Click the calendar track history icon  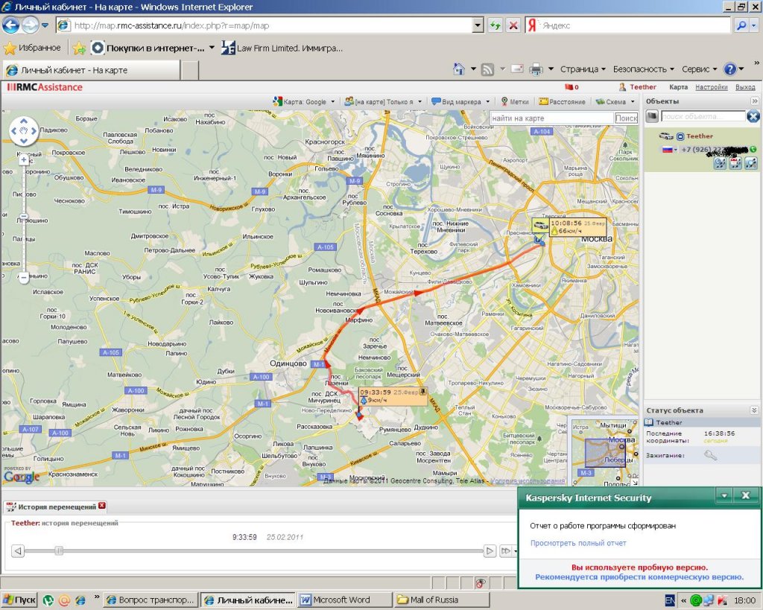(x=735, y=163)
